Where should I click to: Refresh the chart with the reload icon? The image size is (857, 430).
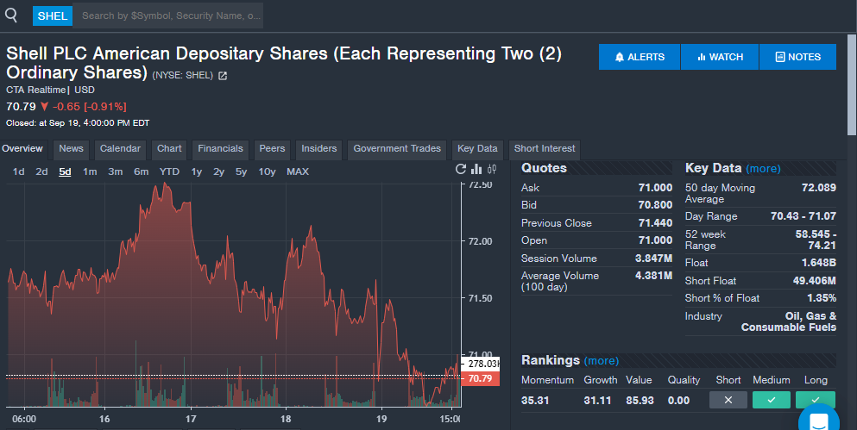(x=461, y=170)
